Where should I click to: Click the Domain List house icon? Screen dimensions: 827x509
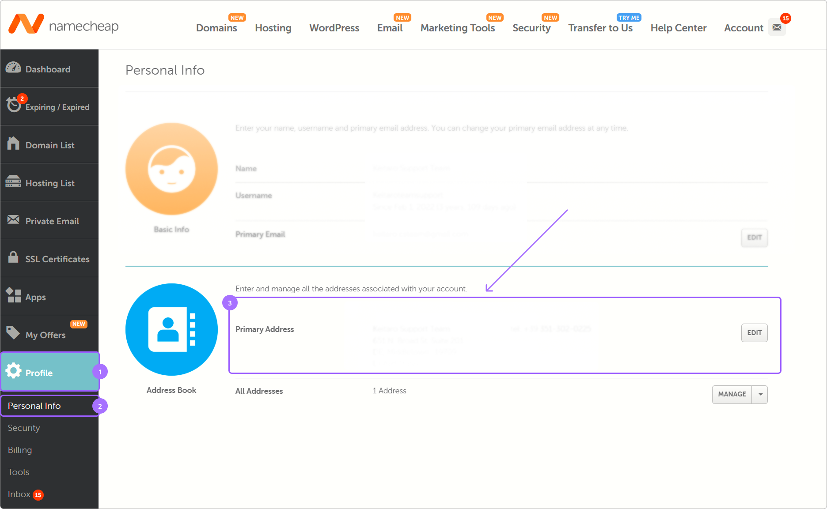[13, 143]
